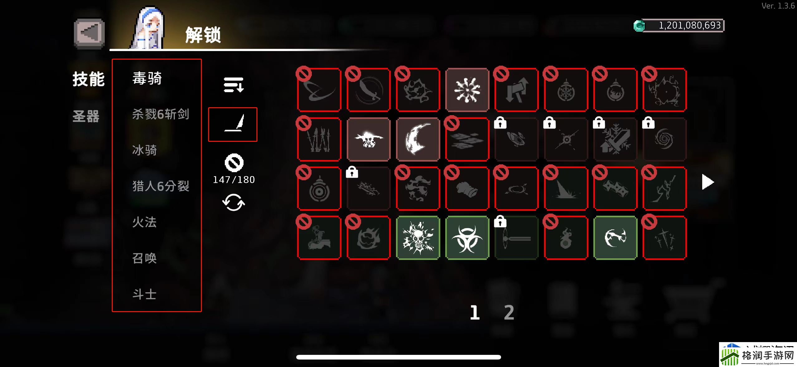Select the 冰骑 preset
Screen dimensions: 797x367
click(144, 150)
